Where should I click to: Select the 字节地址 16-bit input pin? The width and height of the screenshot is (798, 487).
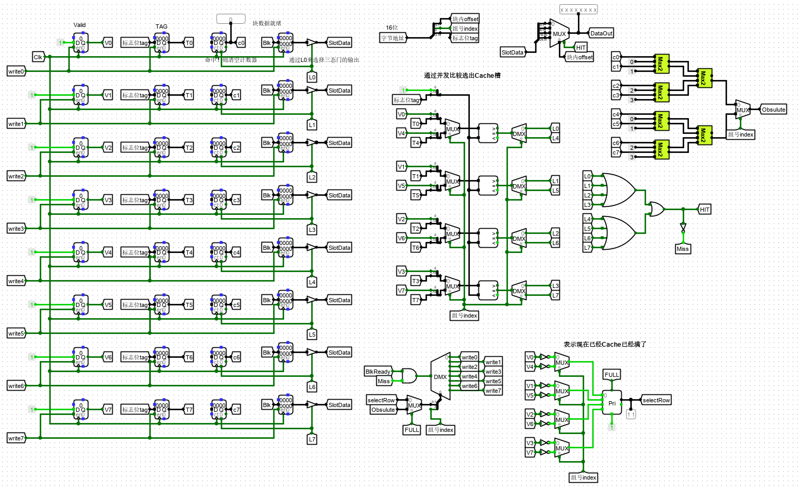click(x=393, y=38)
